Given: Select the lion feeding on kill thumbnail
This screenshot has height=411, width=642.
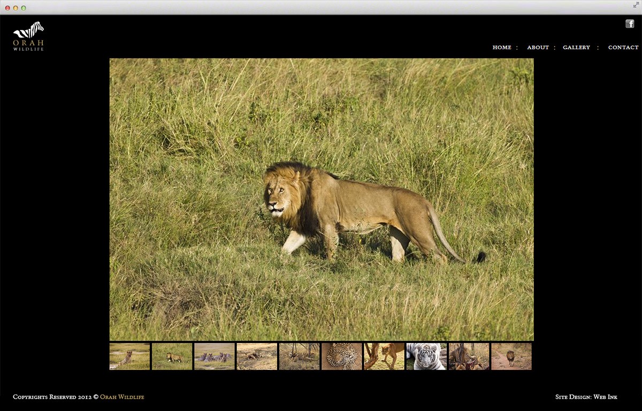Looking at the screenshot, I should 469,356.
